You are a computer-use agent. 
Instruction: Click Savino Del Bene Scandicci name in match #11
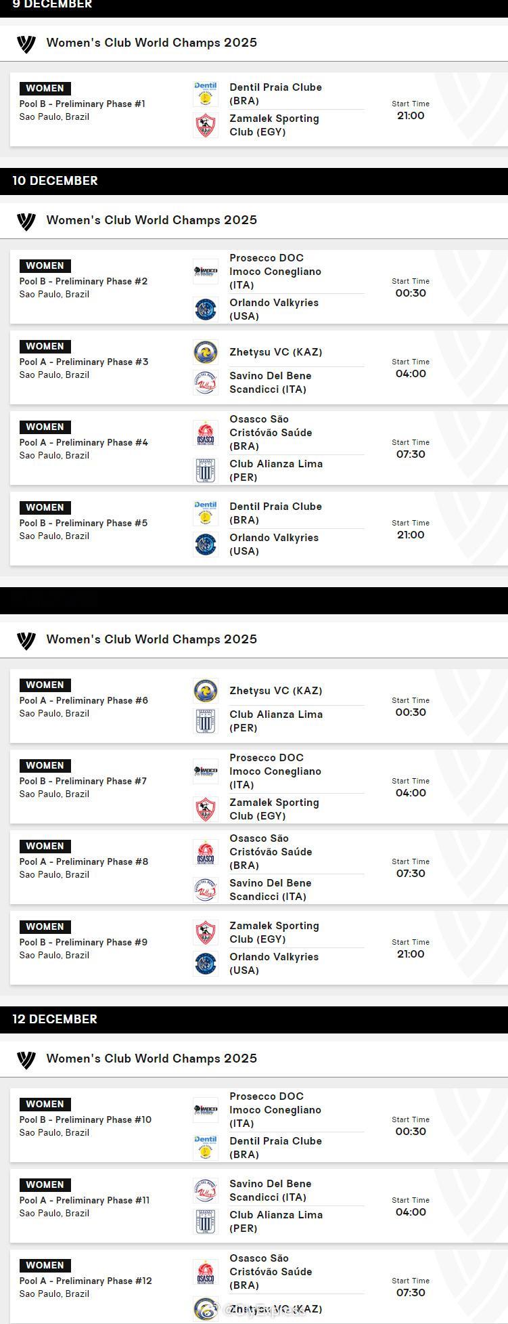pos(270,1190)
